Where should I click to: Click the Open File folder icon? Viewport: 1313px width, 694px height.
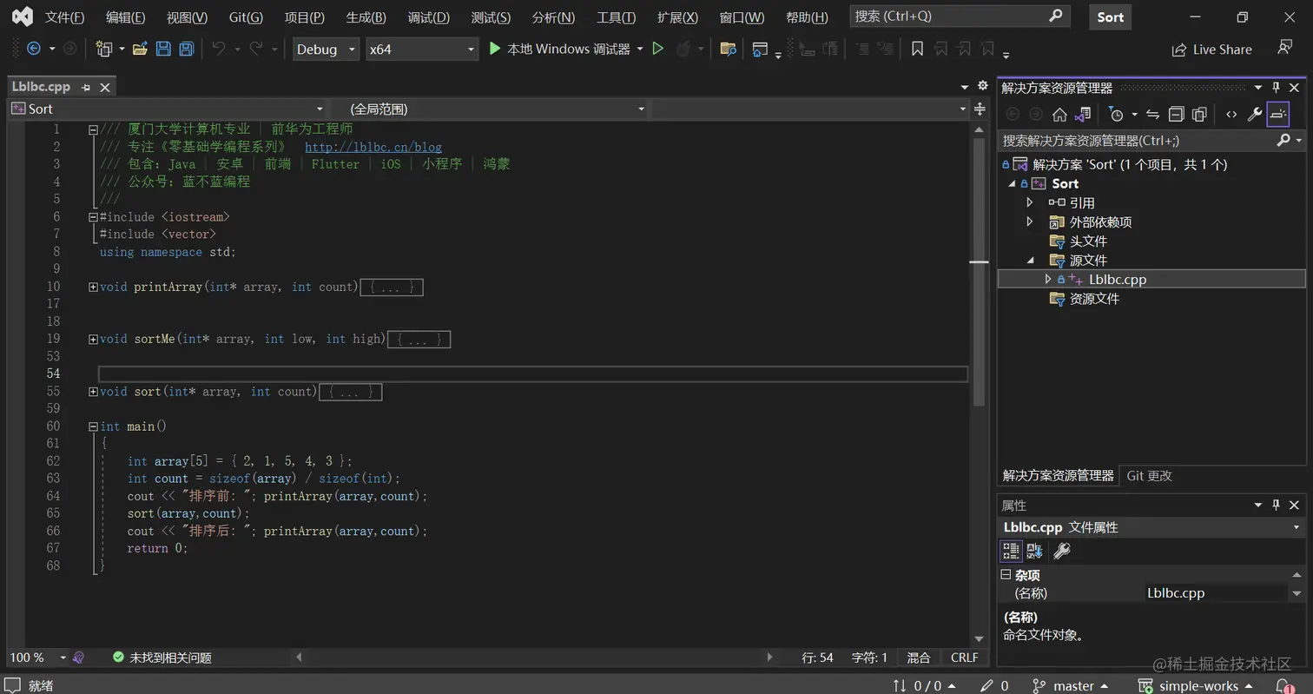(x=140, y=50)
